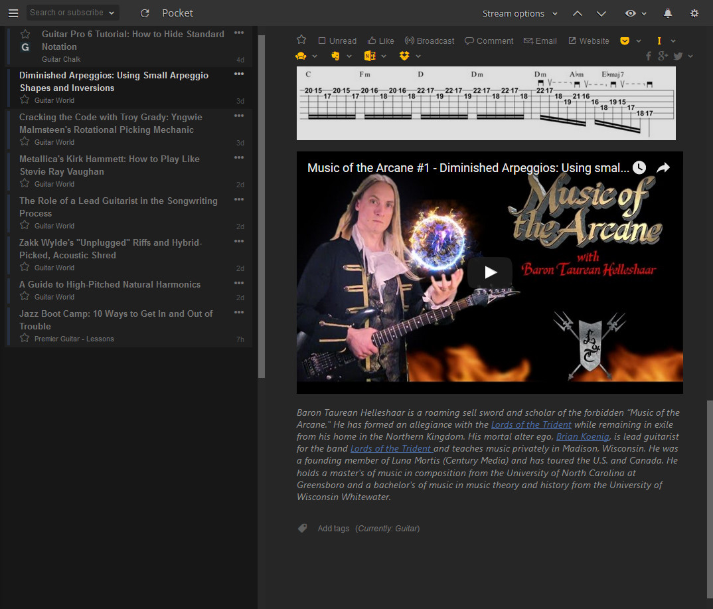Viewport: 713px width, 609px height.
Task: Open the hamburger main menu
Action: click(13, 13)
